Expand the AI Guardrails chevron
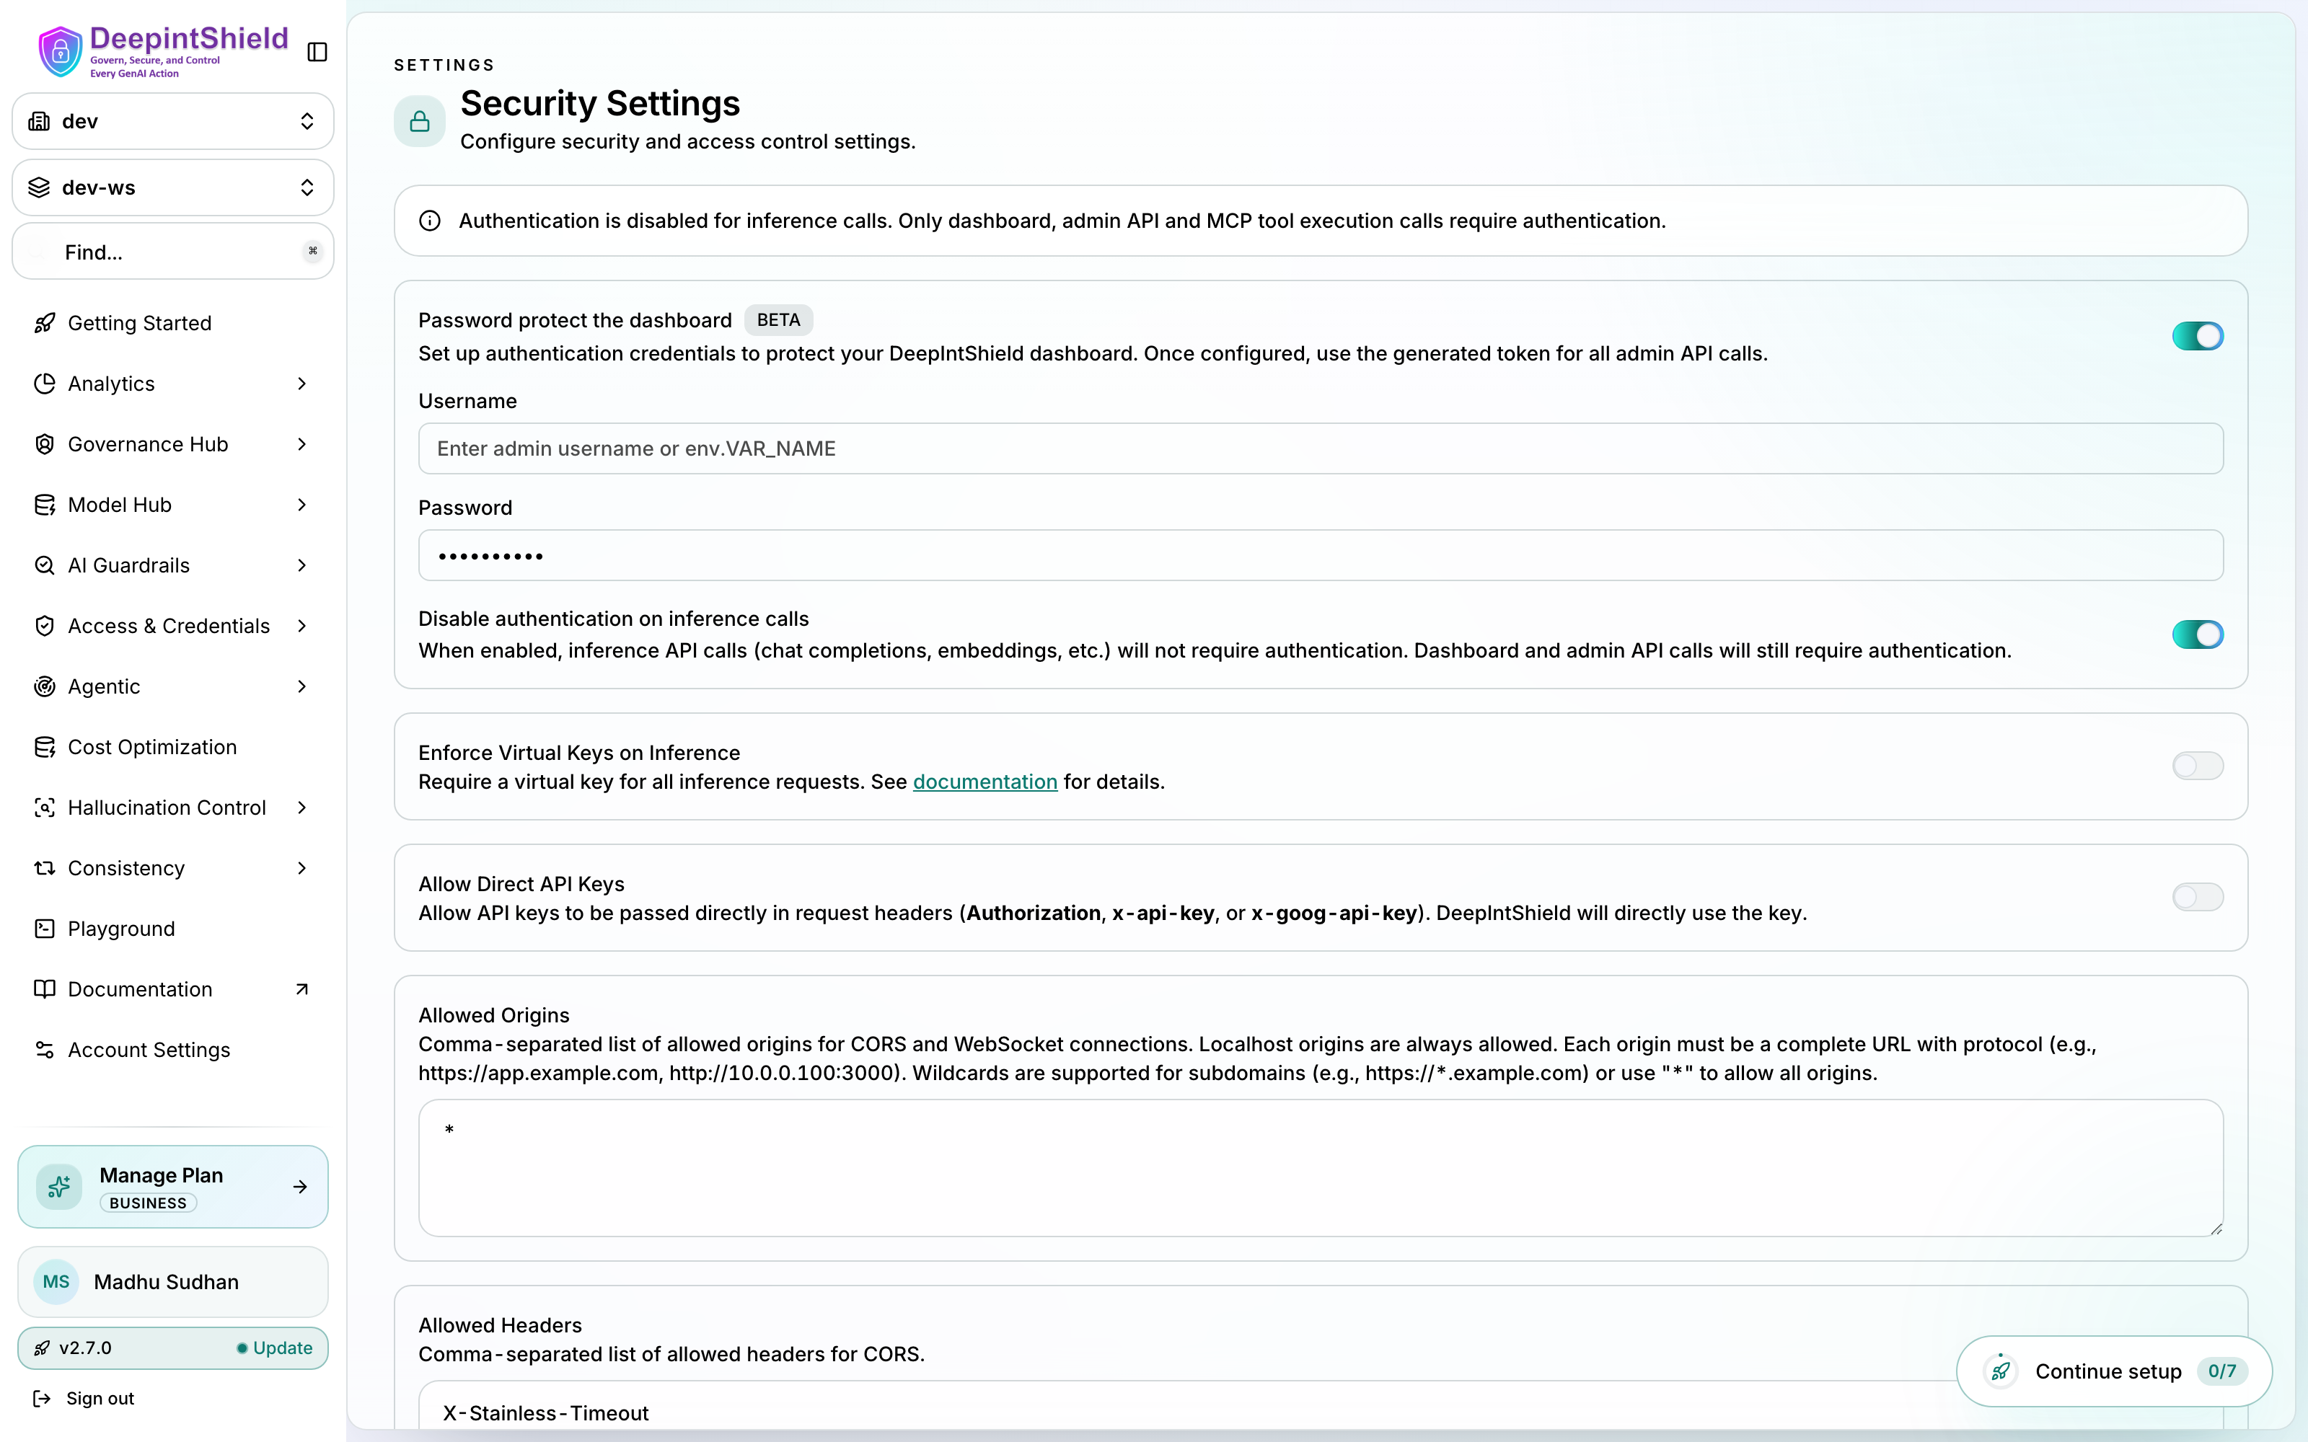This screenshot has width=2308, height=1442. 302,565
